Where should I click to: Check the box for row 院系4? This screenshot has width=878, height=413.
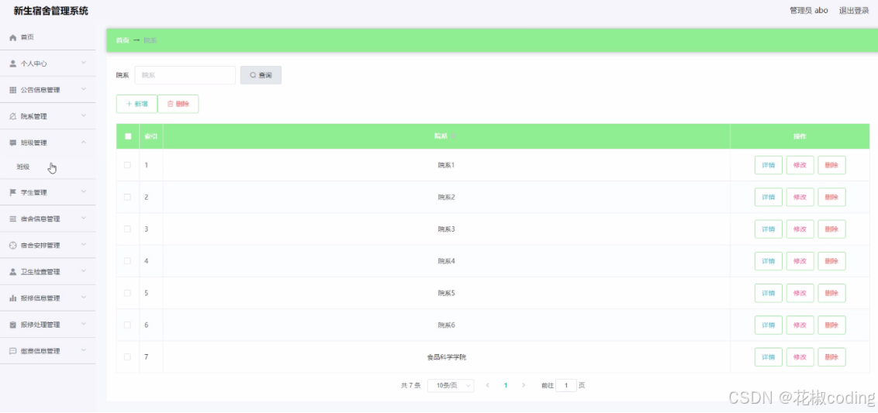point(128,261)
